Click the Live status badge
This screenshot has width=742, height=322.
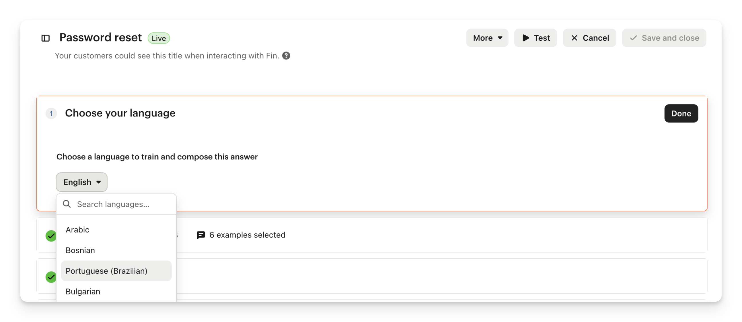(159, 38)
